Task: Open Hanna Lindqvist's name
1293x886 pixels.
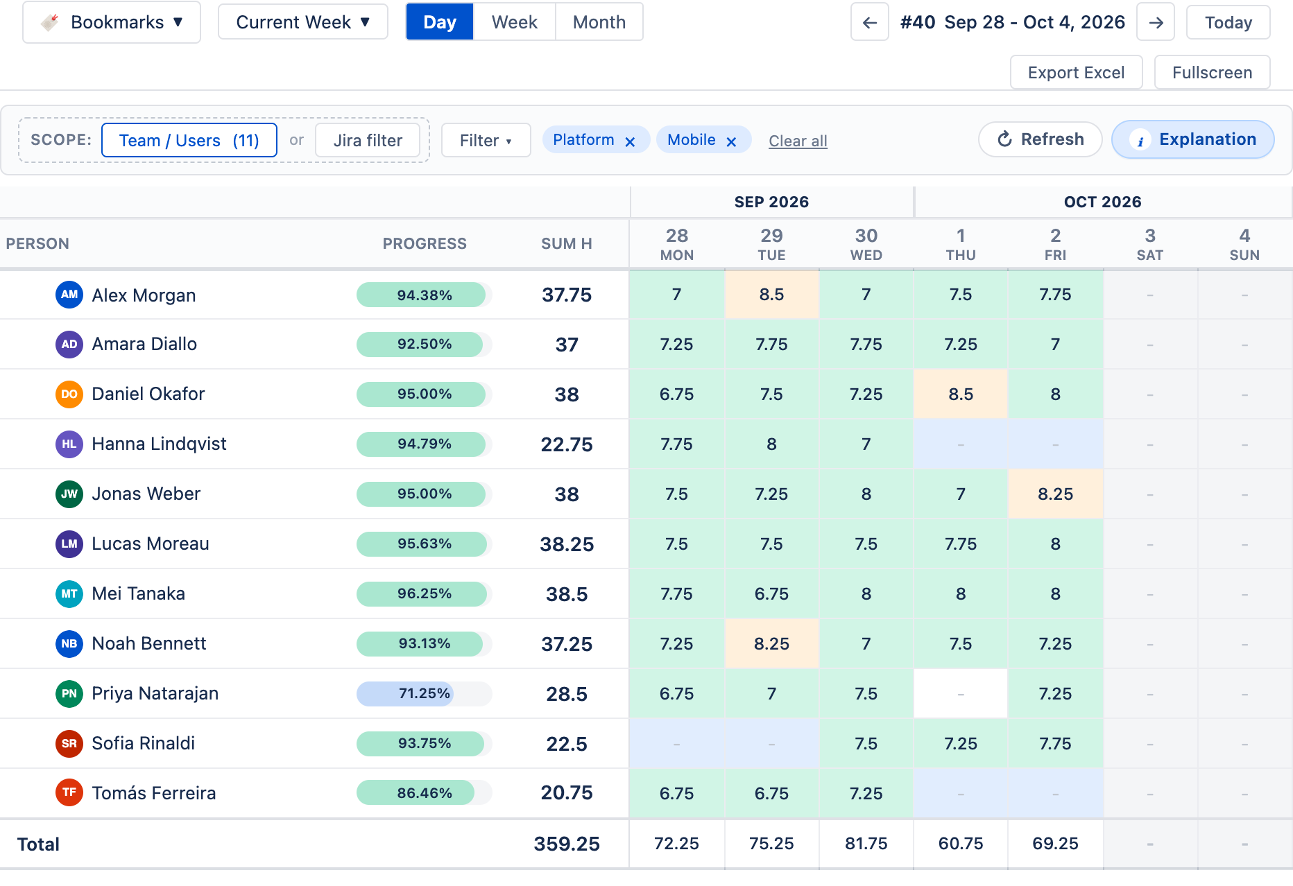Action: [159, 444]
